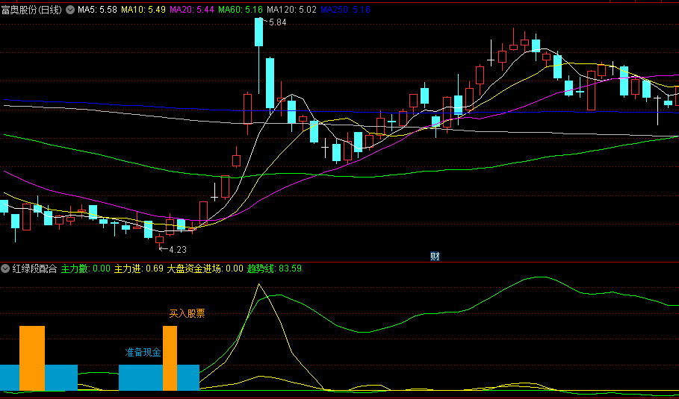Click the 4.23 low price label
This screenshot has height=399, width=679.
(178, 249)
